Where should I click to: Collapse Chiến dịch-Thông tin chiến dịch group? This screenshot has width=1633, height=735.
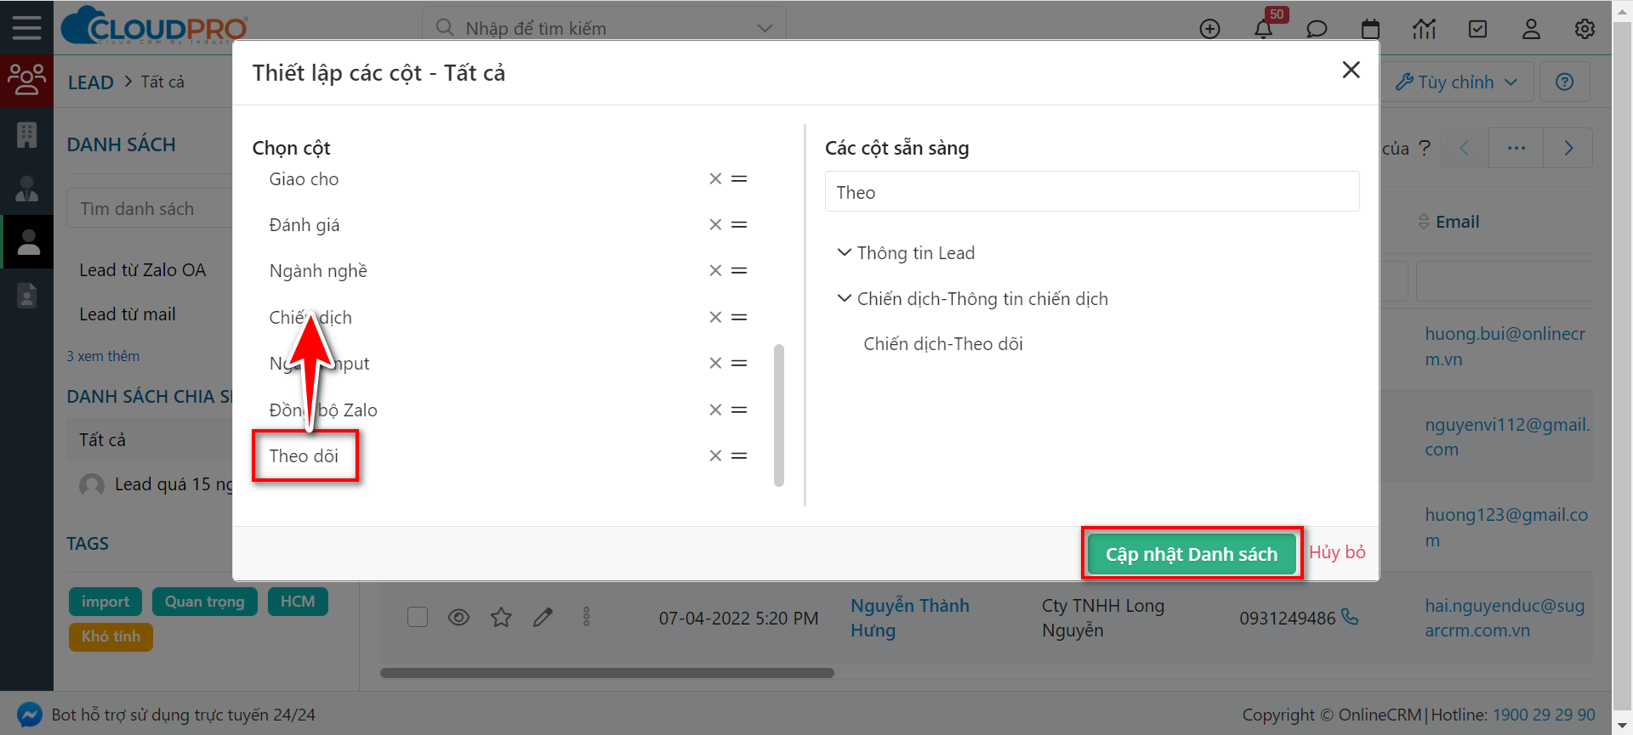pos(844,298)
